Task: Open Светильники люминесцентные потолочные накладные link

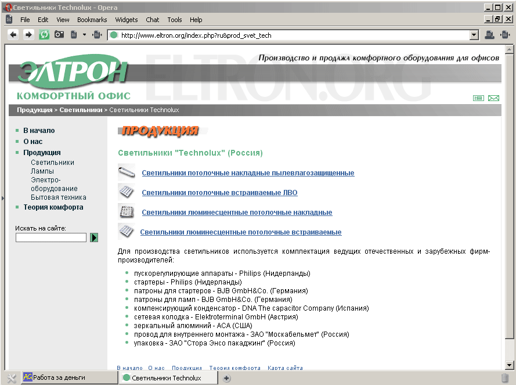Action: pyautogui.click(x=237, y=213)
